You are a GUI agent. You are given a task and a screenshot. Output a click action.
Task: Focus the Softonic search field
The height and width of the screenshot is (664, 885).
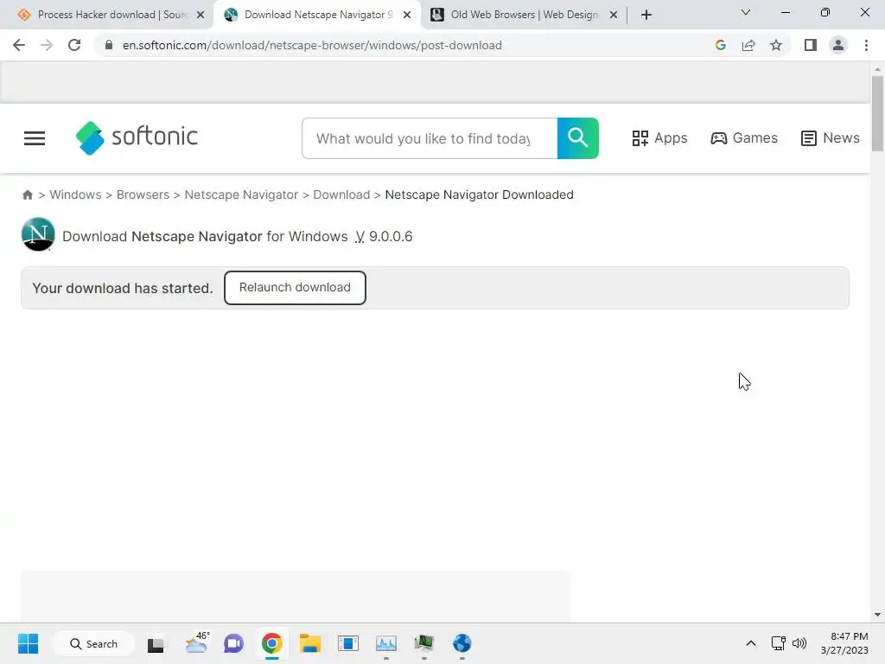tap(430, 138)
